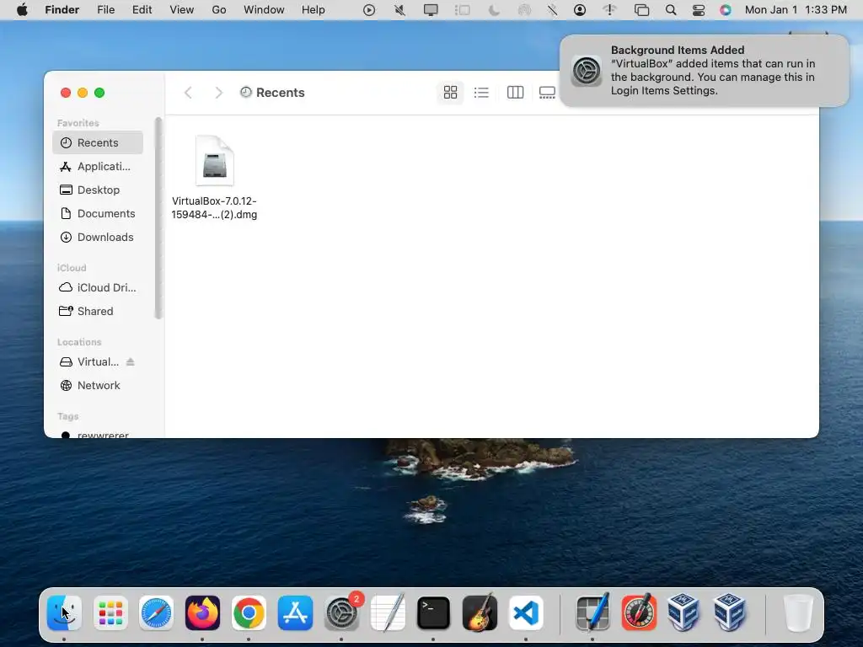Toggle Control Center in menu bar
Image resolution: width=863 pixels, height=647 pixels.
tap(699, 10)
